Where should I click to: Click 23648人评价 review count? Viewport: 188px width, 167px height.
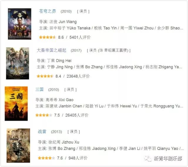(x=78, y=76)
